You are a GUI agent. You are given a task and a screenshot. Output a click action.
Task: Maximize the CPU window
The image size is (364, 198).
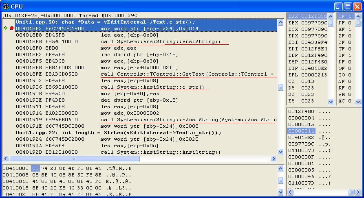click(x=348, y=7)
